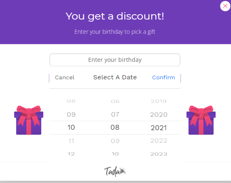Open the Tada logo at bottom

tap(115, 172)
